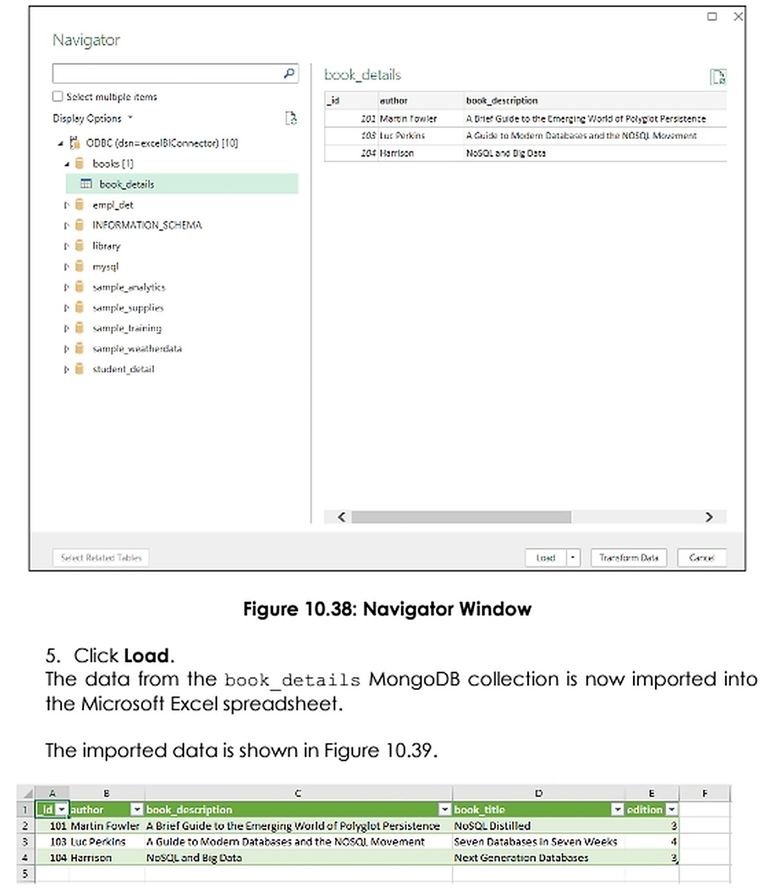This screenshot has width=776, height=893.
Task: Click the NoSQL Distilled cell in Excel
Action: 539,826
